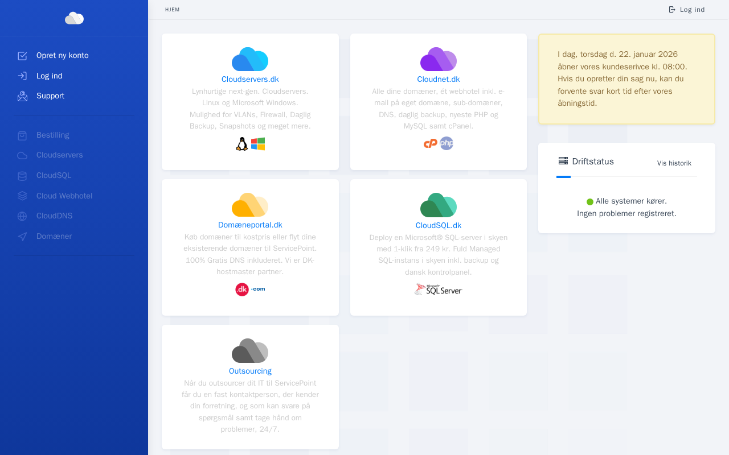Click the Microsoft Windows logo icon
The height and width of the screenshot is (455, 729).
click(258, 144)
